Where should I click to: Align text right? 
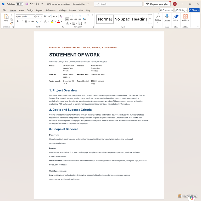pos(76,19)
